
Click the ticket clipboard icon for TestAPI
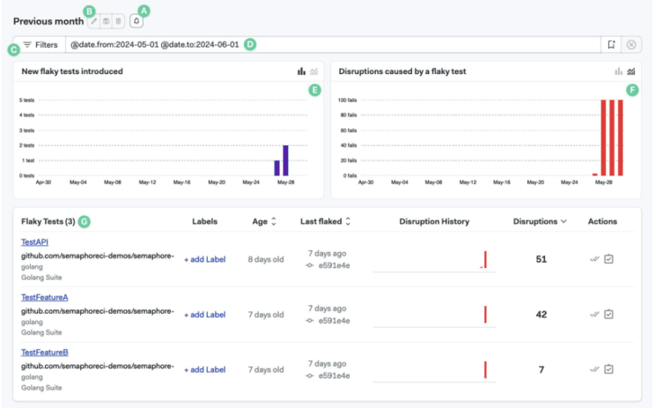(608, 259)
